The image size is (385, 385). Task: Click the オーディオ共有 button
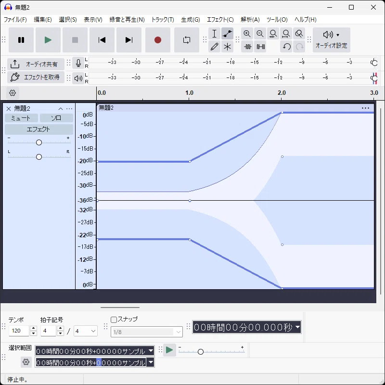click(36, 64)
